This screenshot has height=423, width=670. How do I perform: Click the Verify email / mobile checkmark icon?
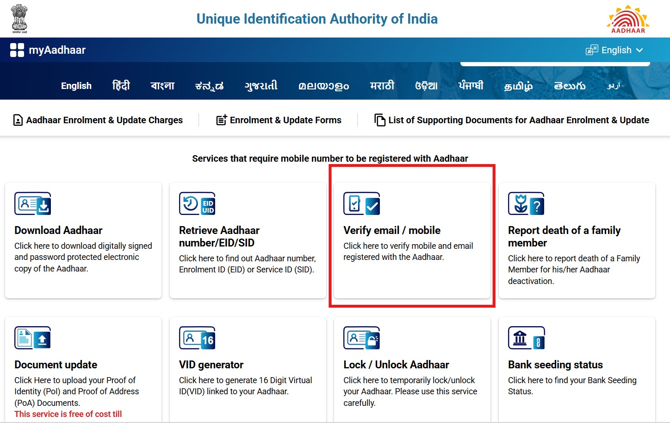[x=361, y=203]
